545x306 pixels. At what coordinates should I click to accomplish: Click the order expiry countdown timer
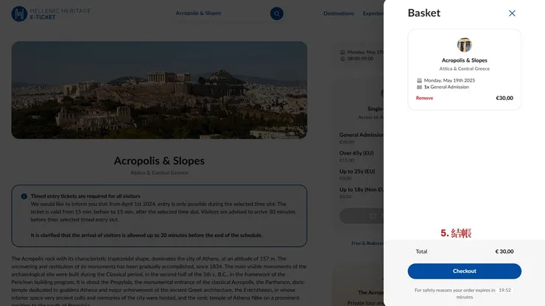pos(504,290)
